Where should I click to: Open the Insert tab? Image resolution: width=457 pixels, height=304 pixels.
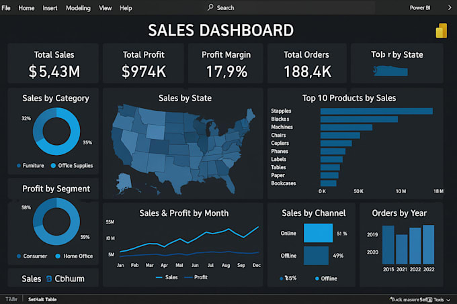click(50, 8)
